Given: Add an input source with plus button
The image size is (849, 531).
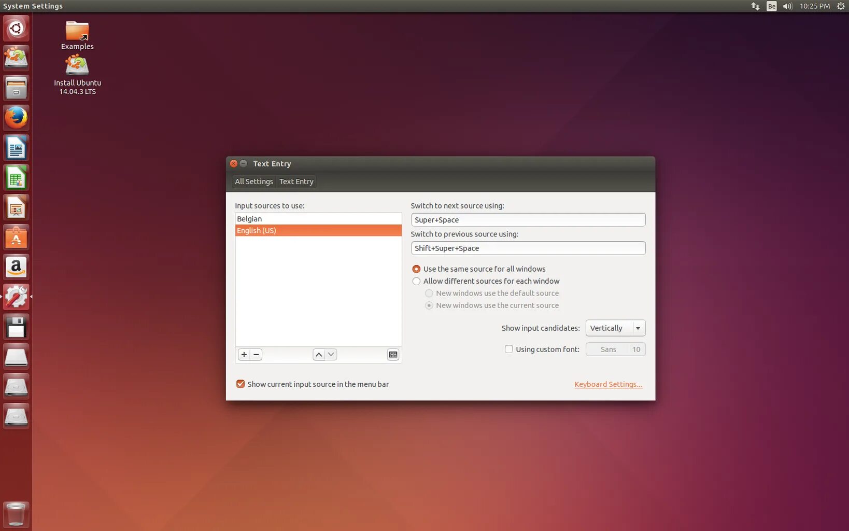Looking at the screenshot, I should [244, 355].
